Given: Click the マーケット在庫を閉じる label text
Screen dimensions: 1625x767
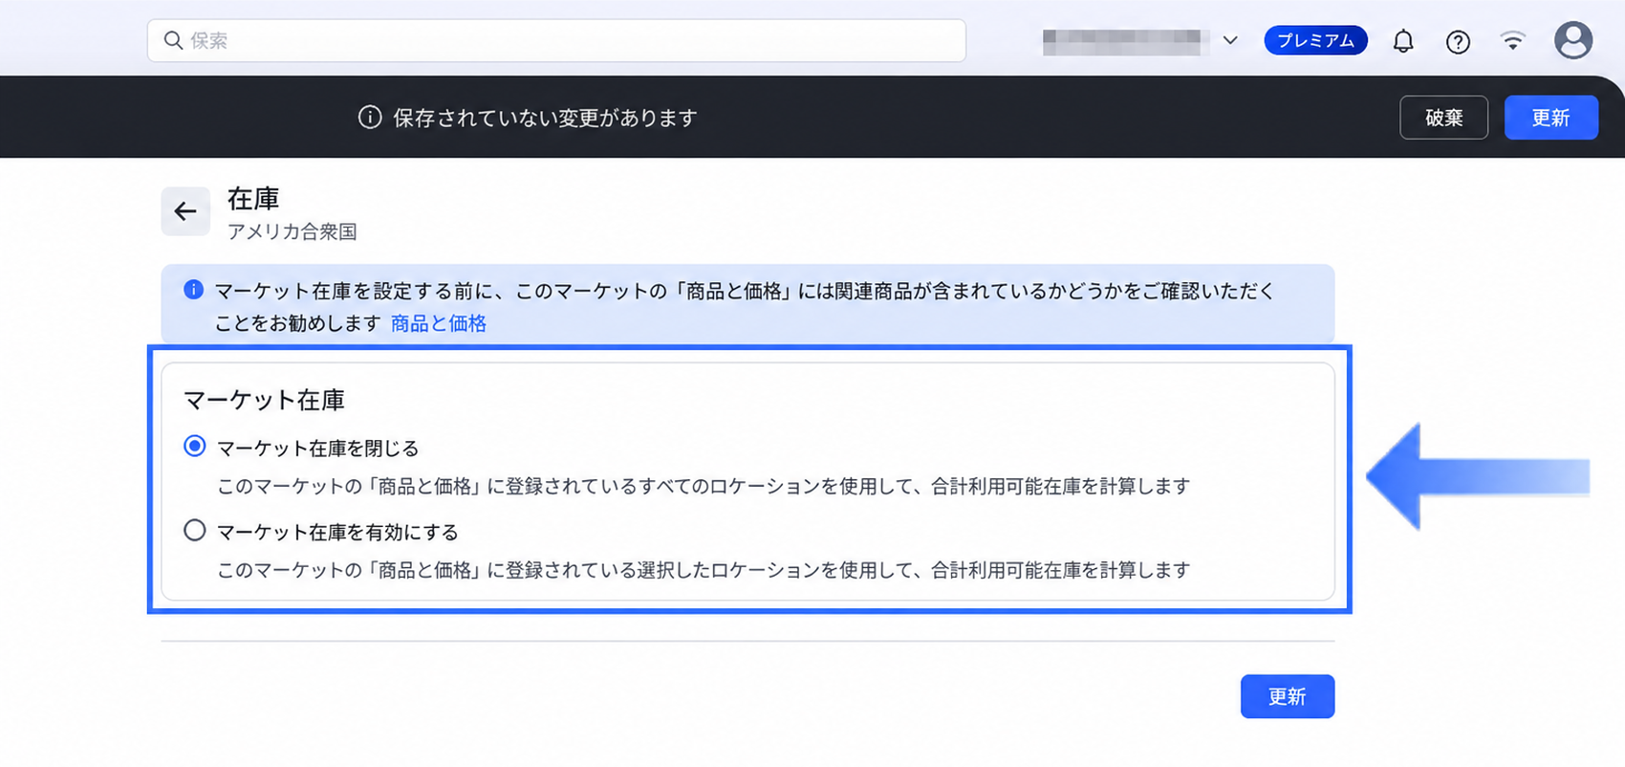Looking at the screenshot, I should click(x=318, y=448).
